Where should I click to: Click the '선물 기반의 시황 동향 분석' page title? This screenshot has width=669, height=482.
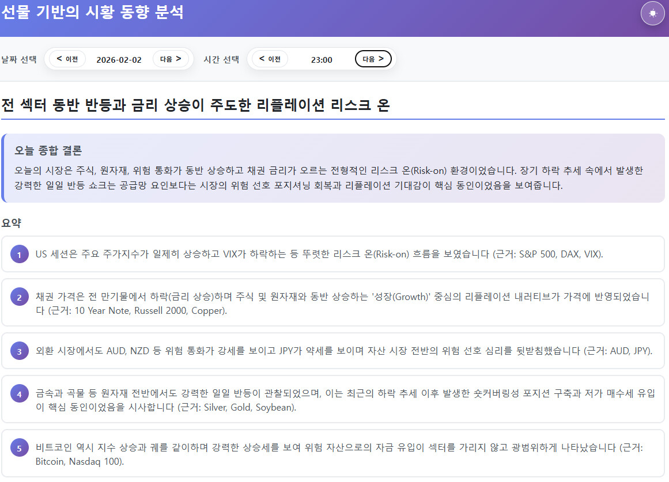click(92, 12)
